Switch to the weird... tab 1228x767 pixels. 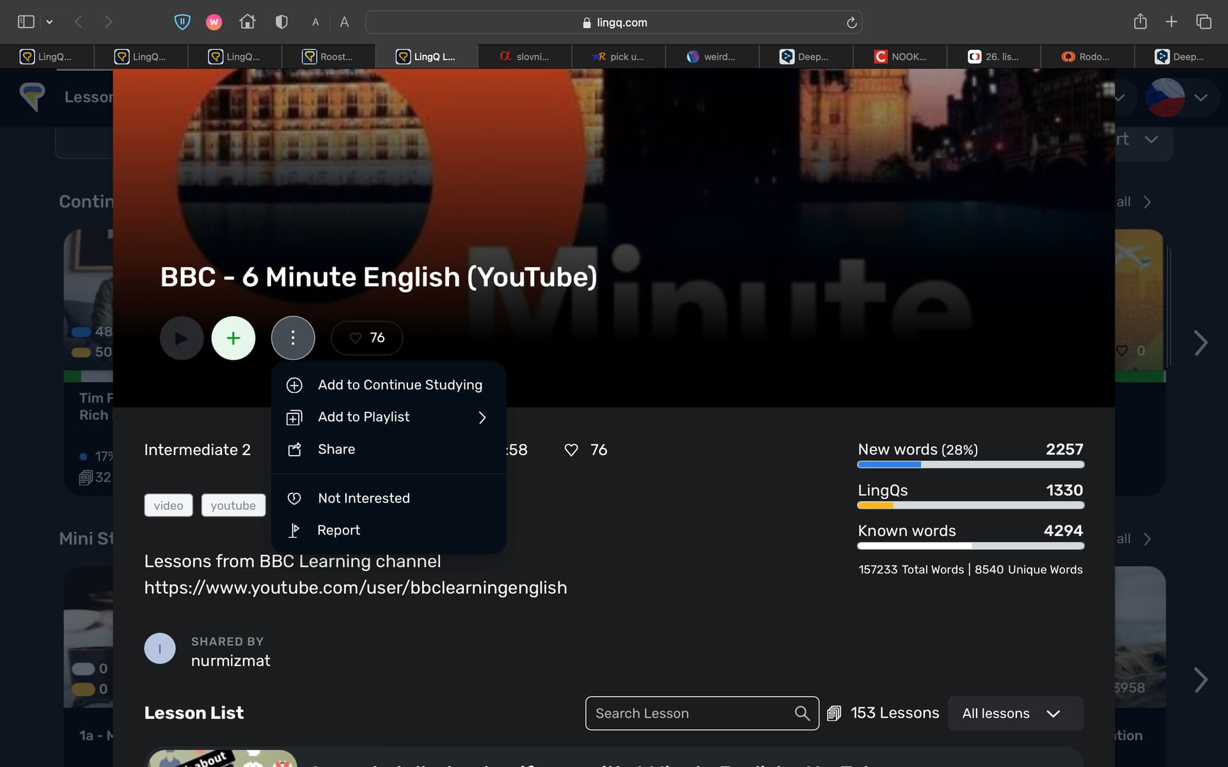(x=712, y=56)
